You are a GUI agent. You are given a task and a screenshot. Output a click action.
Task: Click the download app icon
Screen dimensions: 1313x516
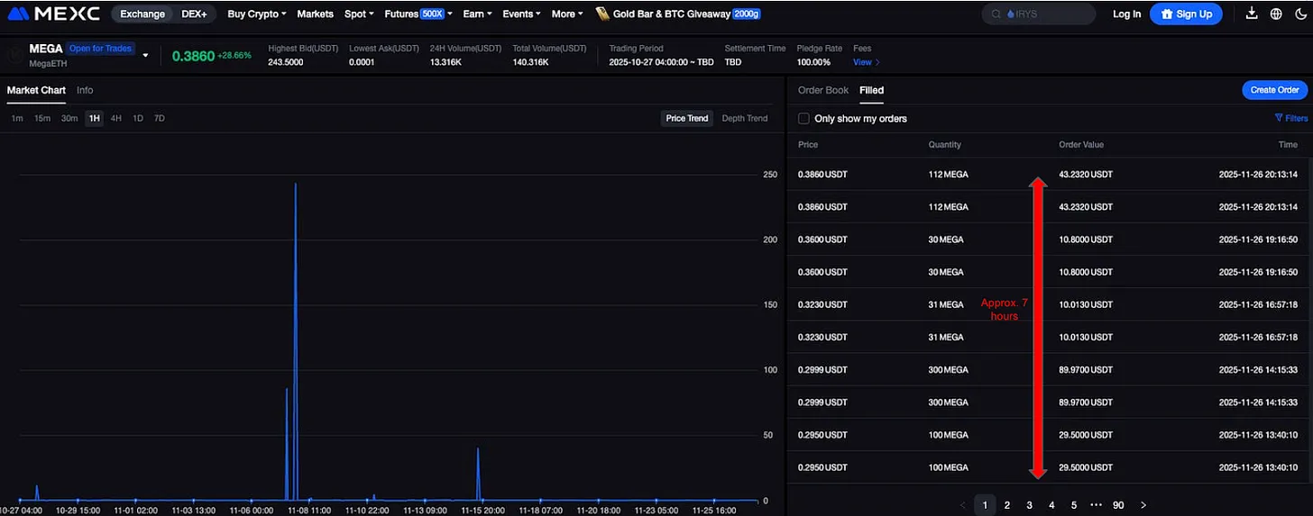pos(1251,14)
